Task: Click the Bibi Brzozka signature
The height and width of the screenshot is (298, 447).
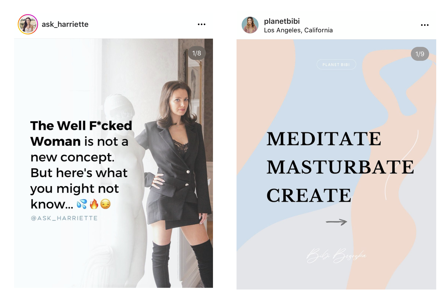Action: pos(336,255)
